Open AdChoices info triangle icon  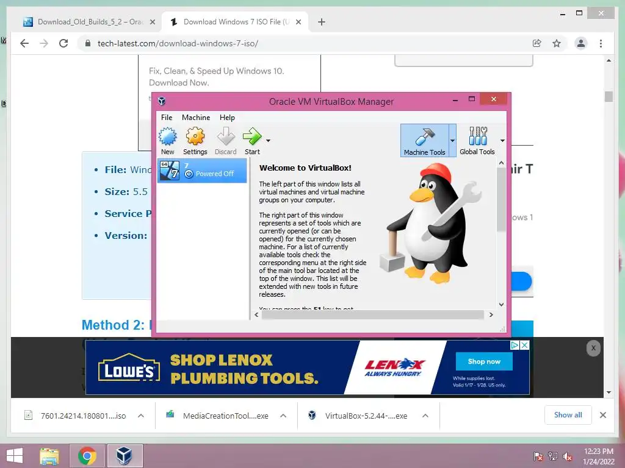(x=515, y=345)
